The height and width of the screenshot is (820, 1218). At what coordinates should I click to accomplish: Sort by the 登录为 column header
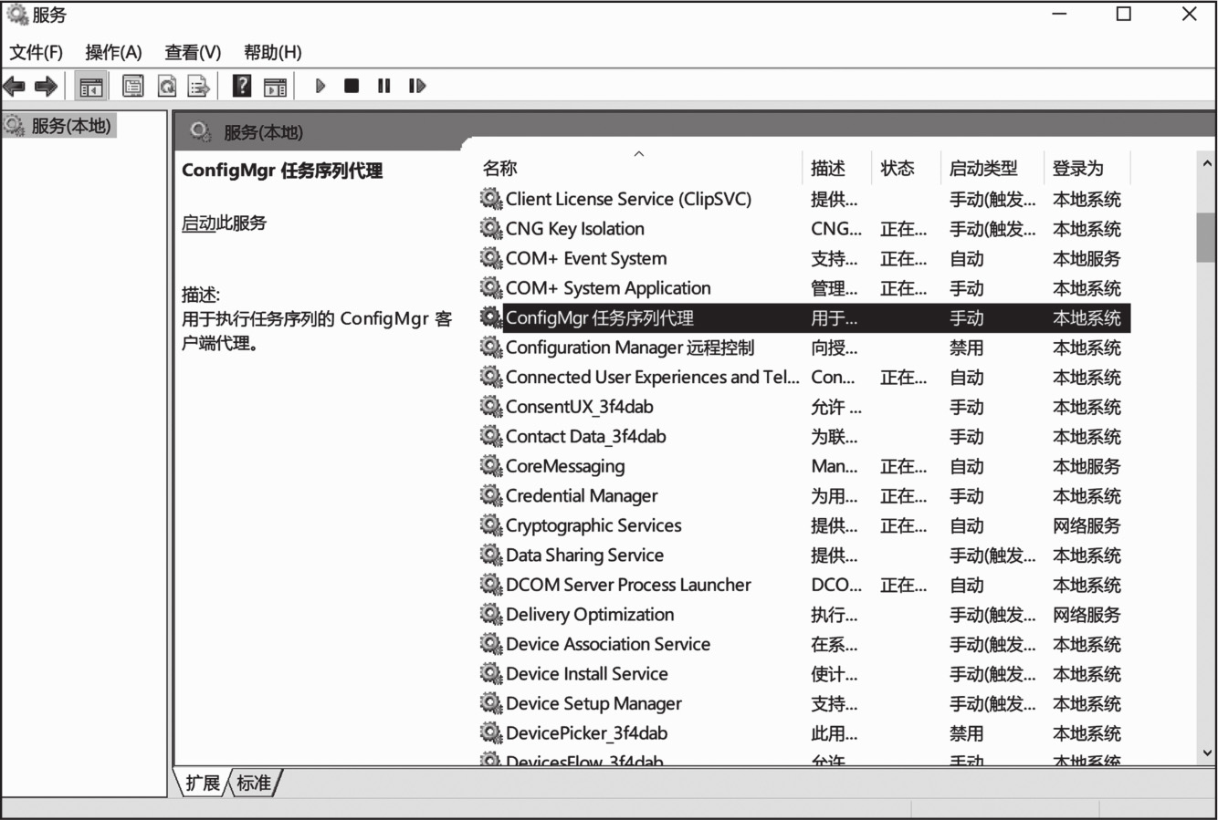[x=1088, y=168]
